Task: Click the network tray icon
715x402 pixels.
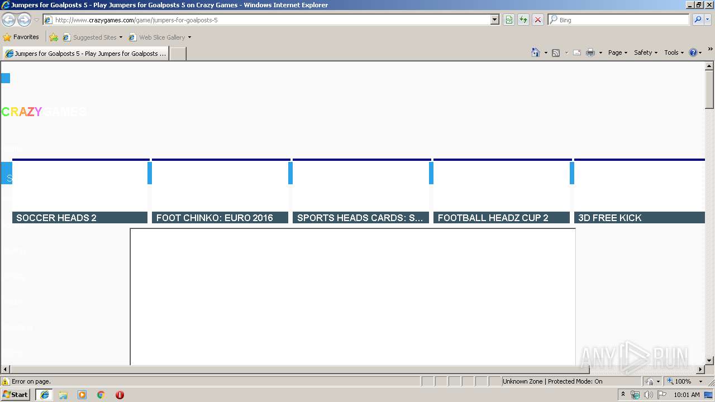Action: pos(635,395)
